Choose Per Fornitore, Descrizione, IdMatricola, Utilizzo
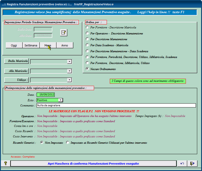 tap(87, 63)
